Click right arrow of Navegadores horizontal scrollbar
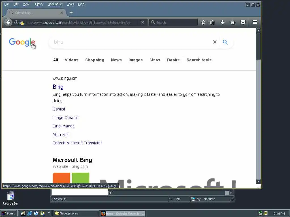Viewport: 290px width, 217px height. click(x=231, y=193)
